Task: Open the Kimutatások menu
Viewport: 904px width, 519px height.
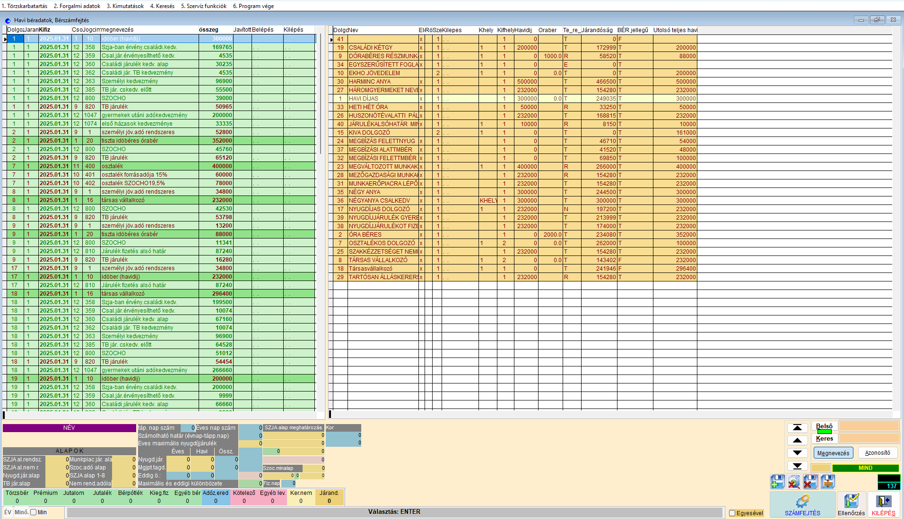Action: (x=125, y=6)
